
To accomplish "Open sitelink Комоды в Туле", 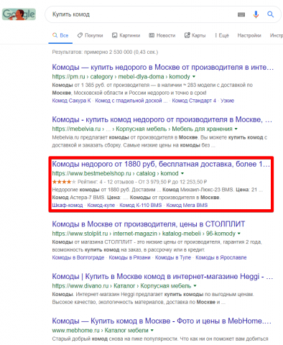I will [x=173, y=257].
